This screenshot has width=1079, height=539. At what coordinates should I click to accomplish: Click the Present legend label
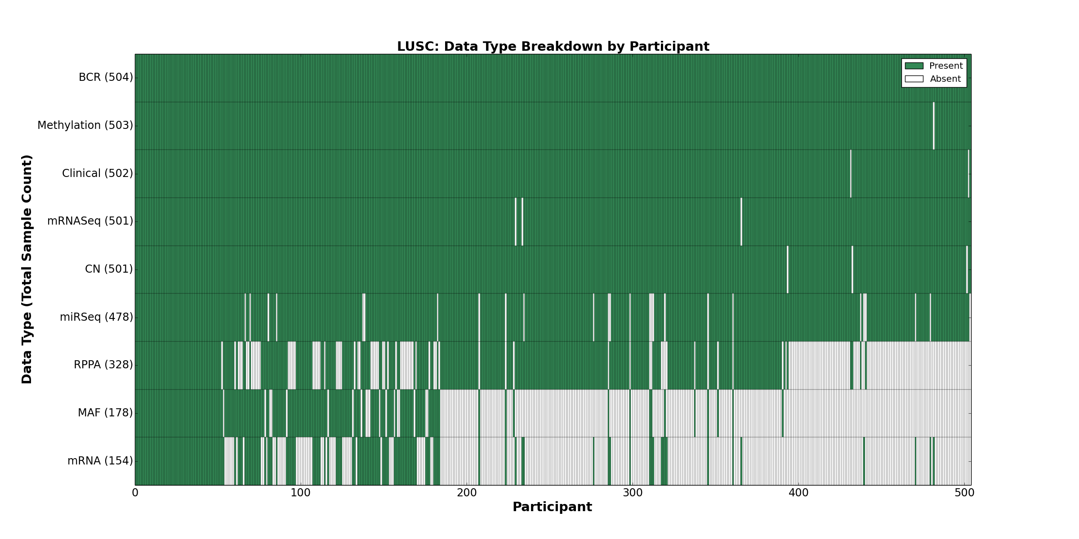pos(946,66)
